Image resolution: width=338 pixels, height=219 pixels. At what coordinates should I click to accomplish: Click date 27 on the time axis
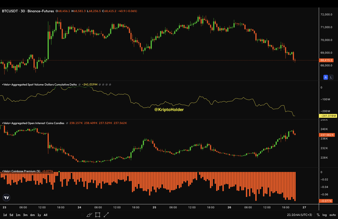point(304,207)
